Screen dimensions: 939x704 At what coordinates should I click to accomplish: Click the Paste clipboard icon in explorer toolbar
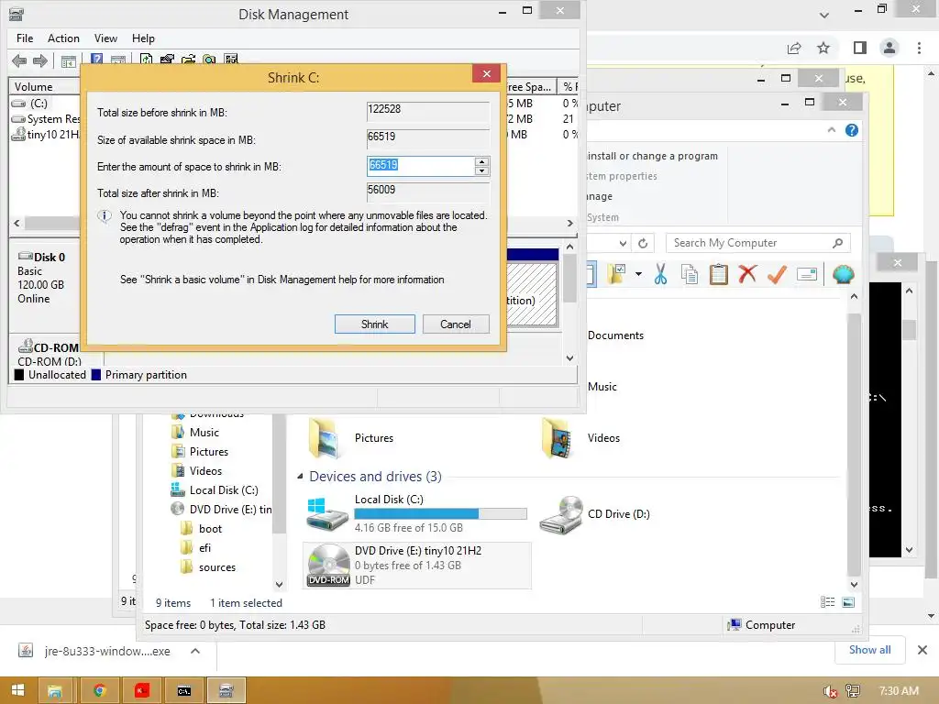pos(719,274)
